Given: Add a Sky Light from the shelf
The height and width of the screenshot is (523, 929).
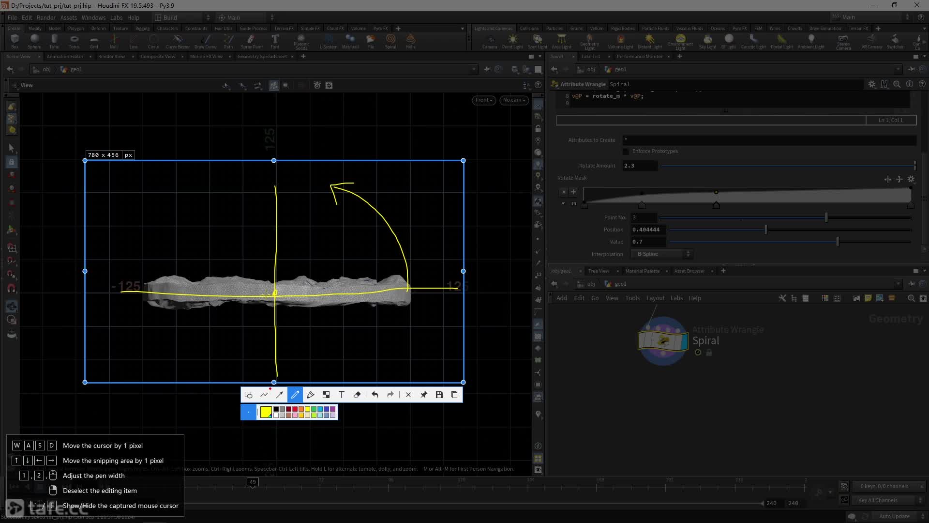Looking at the screenshot, I should (708, 41).
